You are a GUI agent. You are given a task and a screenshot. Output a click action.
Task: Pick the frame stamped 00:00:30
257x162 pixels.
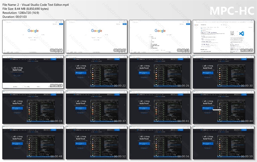[x=224, y=72]
